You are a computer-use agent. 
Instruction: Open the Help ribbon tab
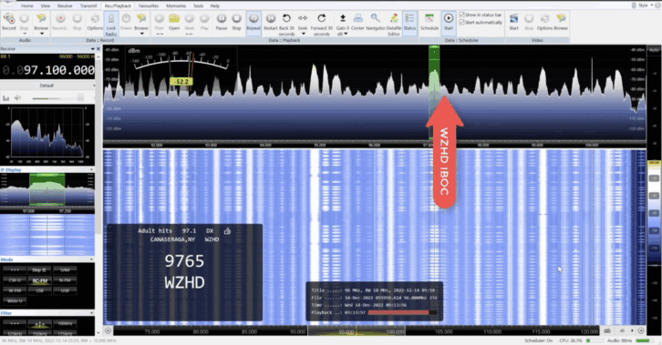pos(215,5)
